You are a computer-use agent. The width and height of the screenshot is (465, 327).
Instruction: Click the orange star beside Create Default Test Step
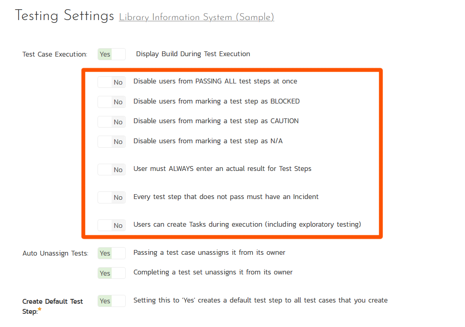(x=40, y=309)
